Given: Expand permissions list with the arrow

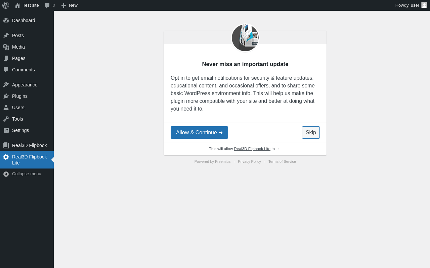Looking at the screenshot, I should tap(278, 149).
